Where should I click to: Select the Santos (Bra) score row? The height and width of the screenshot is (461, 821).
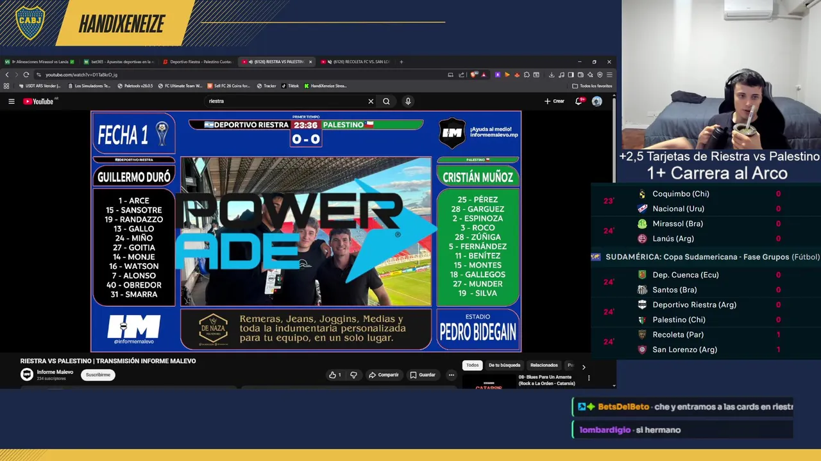point(706,289)
